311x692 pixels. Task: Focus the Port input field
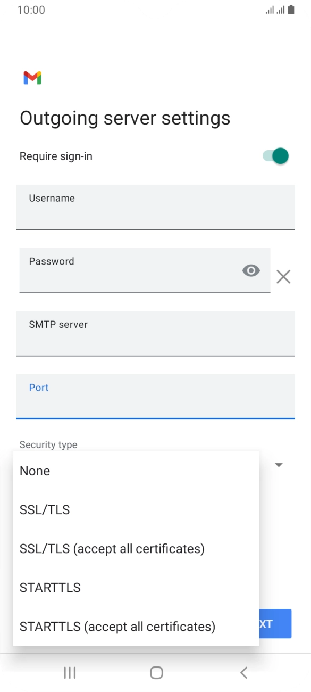(x=155, y=397)
